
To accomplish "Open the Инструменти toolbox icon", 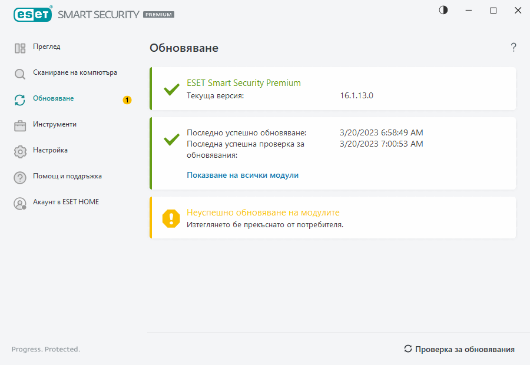I will pos(19,124).
